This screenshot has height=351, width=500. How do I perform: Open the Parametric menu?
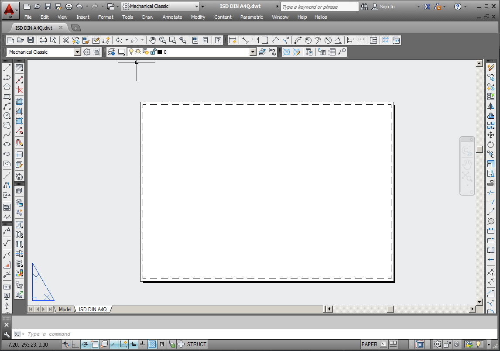tap(251, 17)
